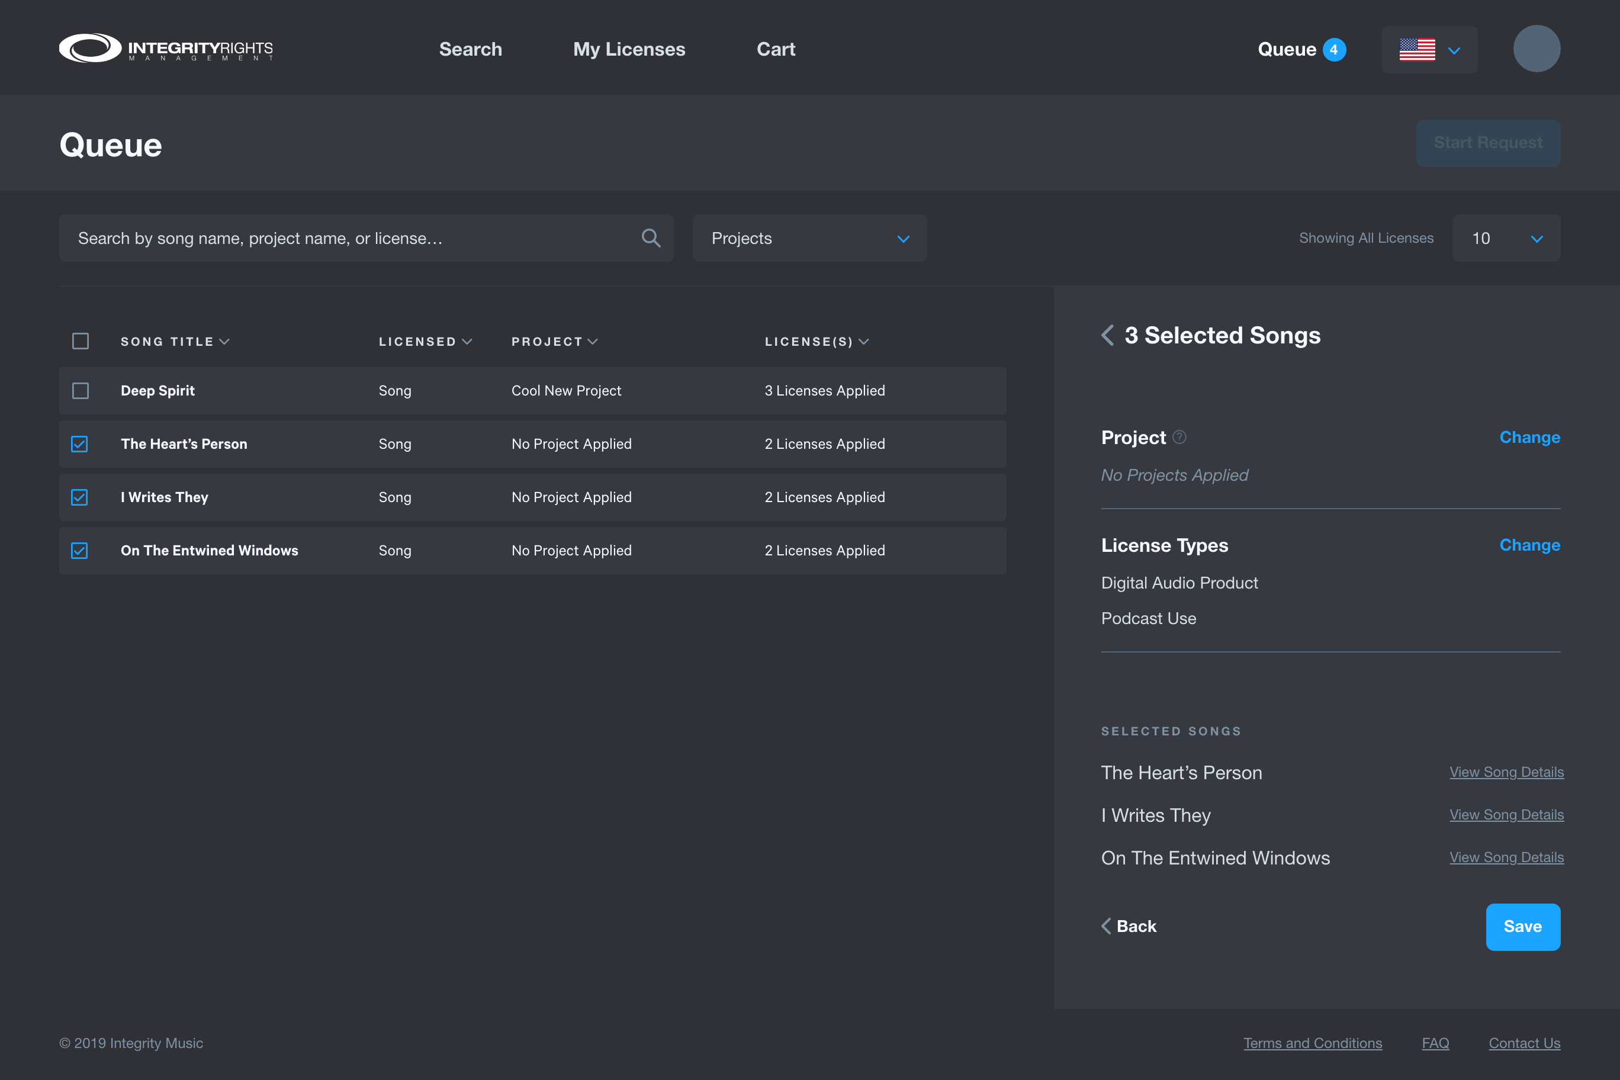Click Showing All Licenses label
Viewport: 1620px width, 1080px height.
point(1366,238)
